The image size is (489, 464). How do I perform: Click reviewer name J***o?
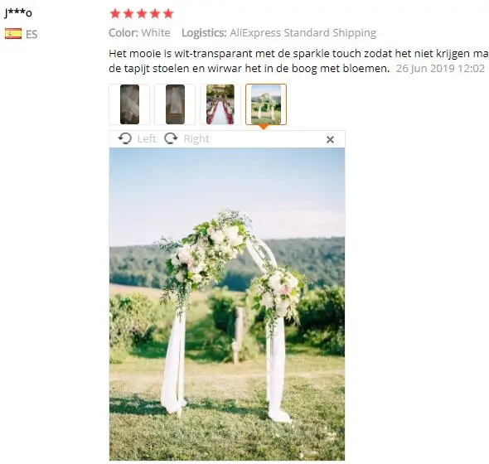(x=18, y=12)
